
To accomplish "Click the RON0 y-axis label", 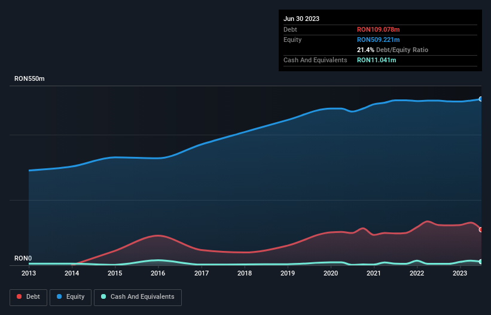I will click(x=23, y=258).
